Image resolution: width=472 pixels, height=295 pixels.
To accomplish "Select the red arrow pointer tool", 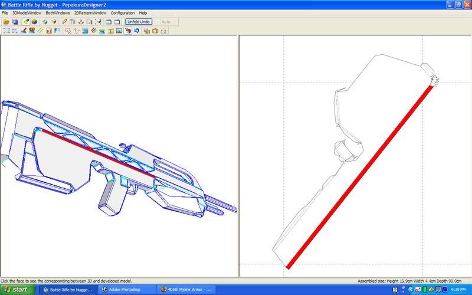I will click(x=68, y=31).
